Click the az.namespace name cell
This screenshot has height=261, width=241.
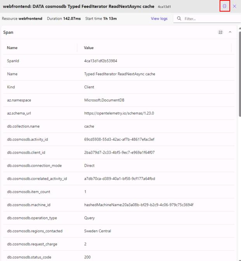pos(19,100)
